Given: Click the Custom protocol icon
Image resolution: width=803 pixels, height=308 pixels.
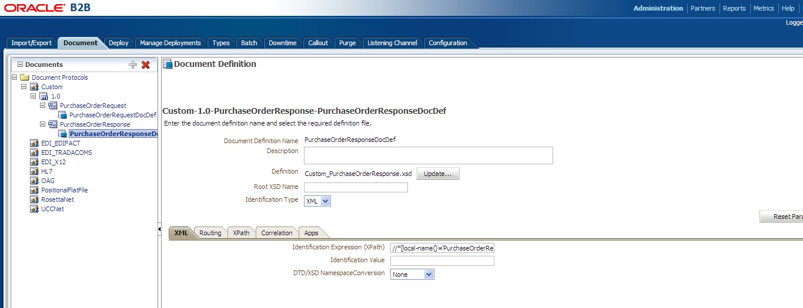Looking at the screenshot, I should (34, 87).
